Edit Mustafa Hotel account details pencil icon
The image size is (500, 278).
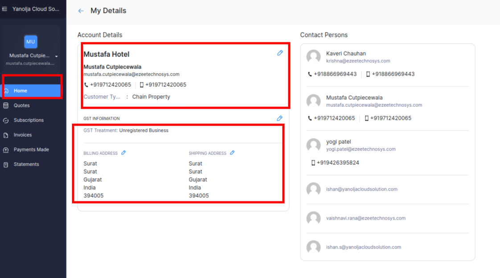[x=280, y=53]
